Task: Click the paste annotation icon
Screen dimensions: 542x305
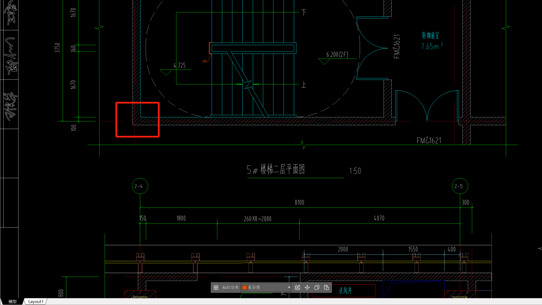Action: [327, 287]
